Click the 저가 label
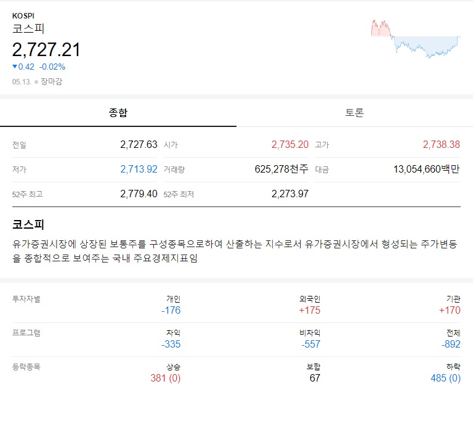The height and width of the screenshot is (445, 473). pyautogui.click(x=19, y=169)
